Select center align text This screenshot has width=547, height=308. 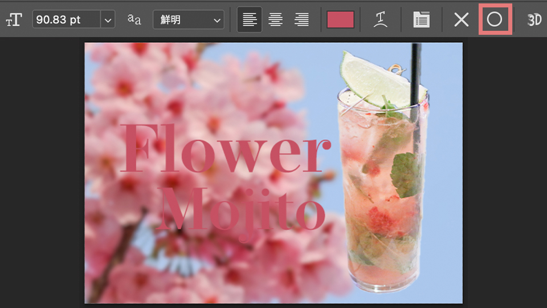pos(276,20)
